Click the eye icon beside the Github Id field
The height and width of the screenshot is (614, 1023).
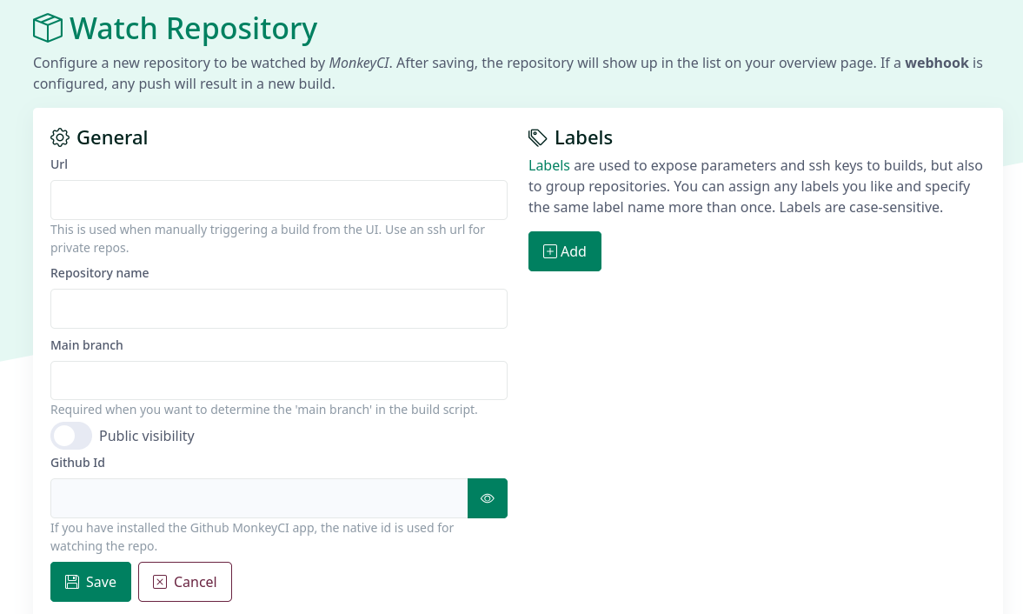pyautogui.click(x=488, y=497)
